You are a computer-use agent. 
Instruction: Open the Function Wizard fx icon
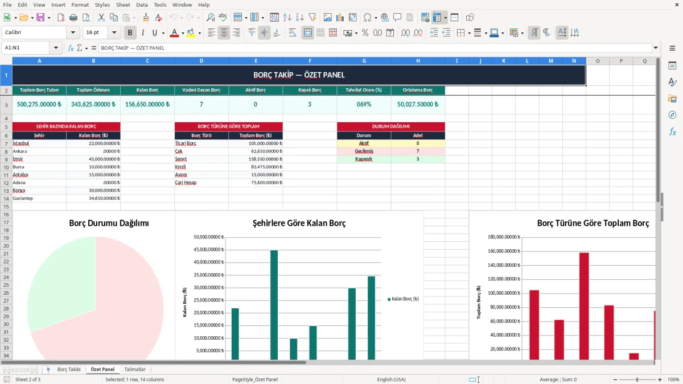click(71, 48)
